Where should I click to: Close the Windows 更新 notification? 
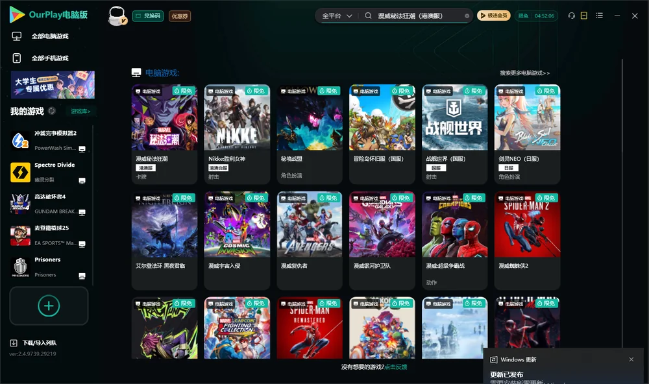[x=631, y=359]
